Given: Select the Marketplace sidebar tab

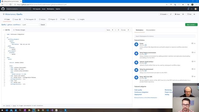Looking at the screenshot, I should [x=140, y=30].
